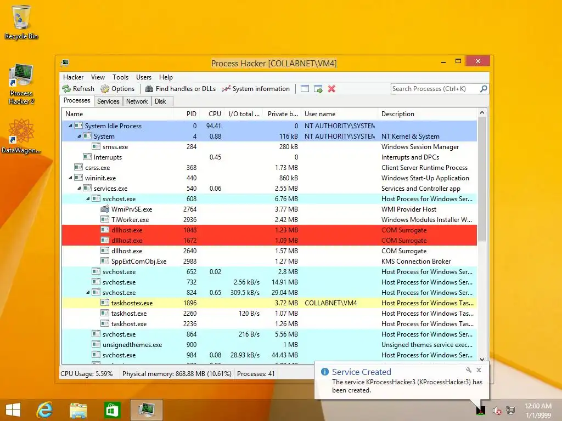Click the muted volume tray icon
This screenshot has width=562, height=421.
click(x=497, y=411)
